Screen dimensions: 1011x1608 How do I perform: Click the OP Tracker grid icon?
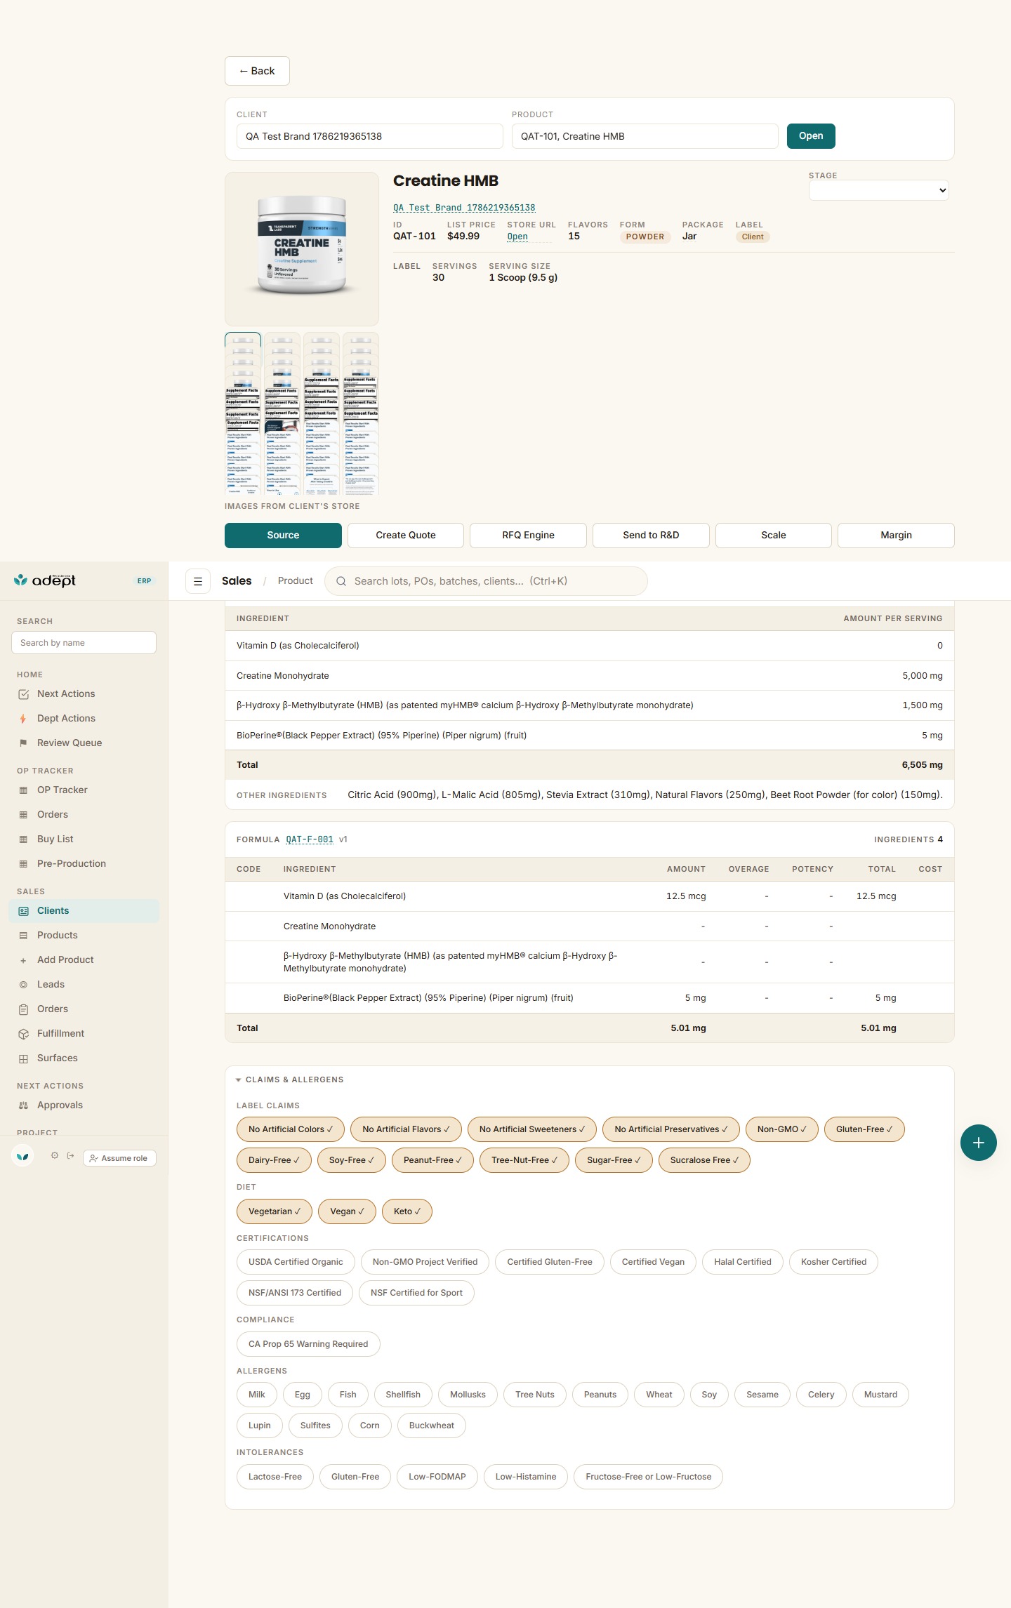click(23, 790)
